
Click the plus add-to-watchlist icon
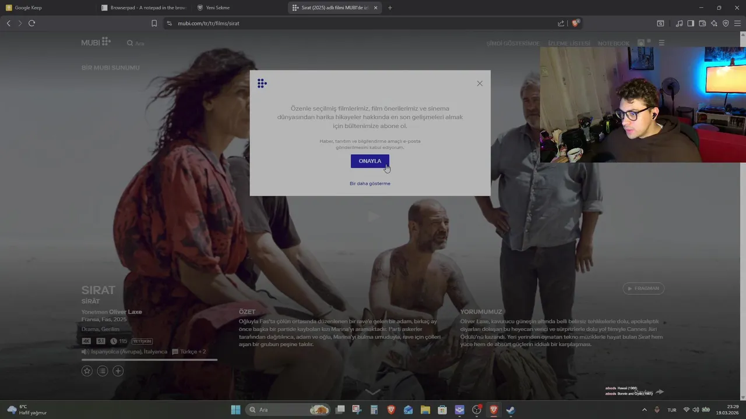(x=118, y=371)
